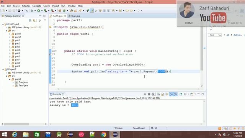Collapse the FirstProject tree node
The height and width of the screenshot is (138, 245).
[x=3, y=24]
